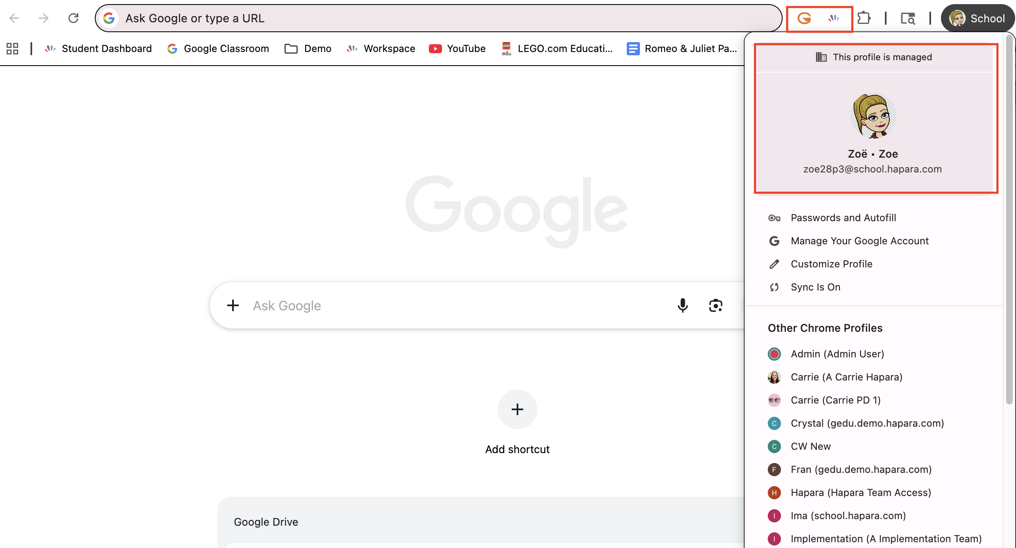1016x548 pixels.
Task: Switch to Fran (gedu.demo.hapara.com) profile
Action: [874, 470]
